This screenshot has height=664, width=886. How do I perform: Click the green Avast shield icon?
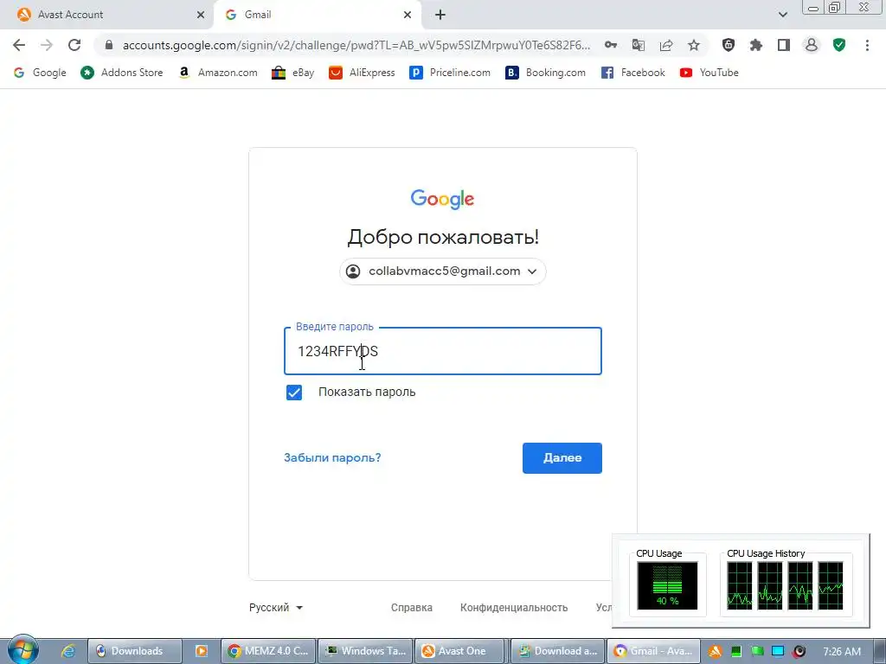pyautogui.click(x=839, y=45)
